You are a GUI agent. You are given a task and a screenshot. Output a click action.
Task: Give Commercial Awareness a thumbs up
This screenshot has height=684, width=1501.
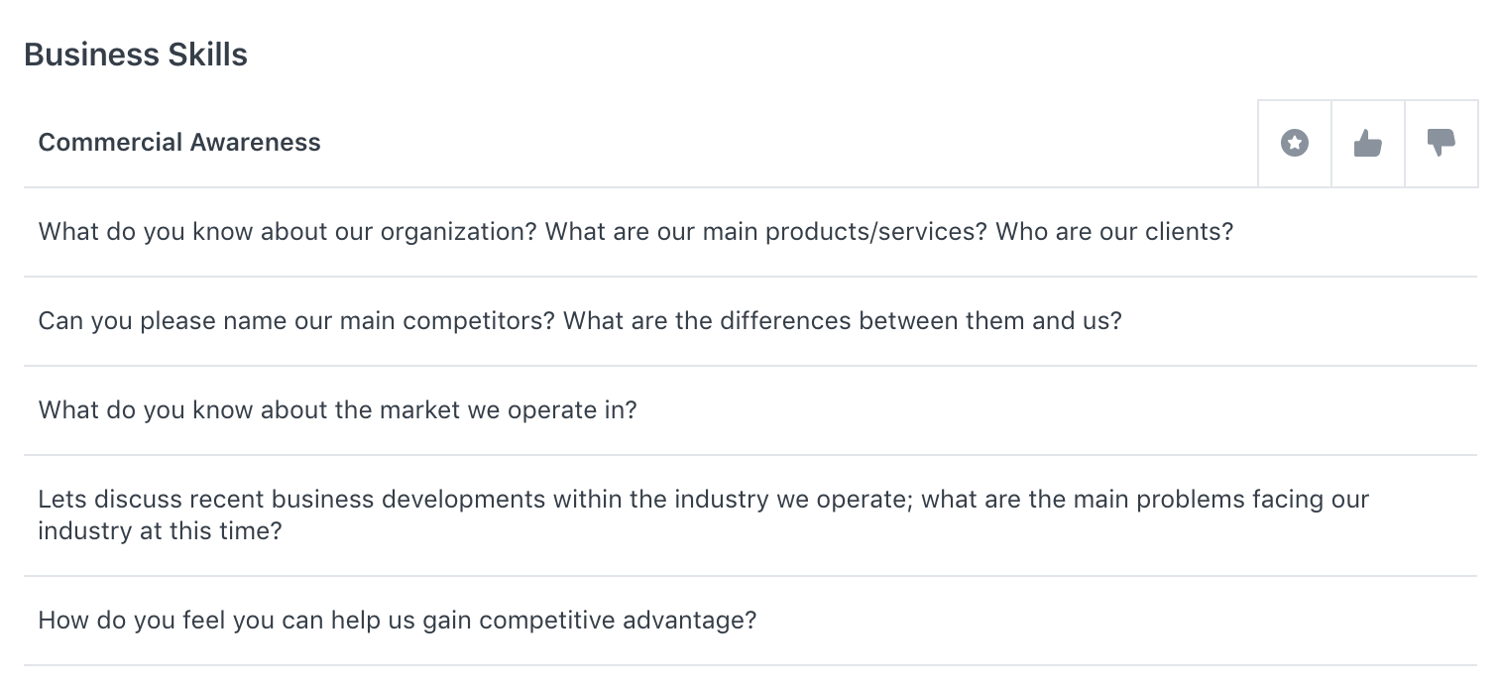1368,144
